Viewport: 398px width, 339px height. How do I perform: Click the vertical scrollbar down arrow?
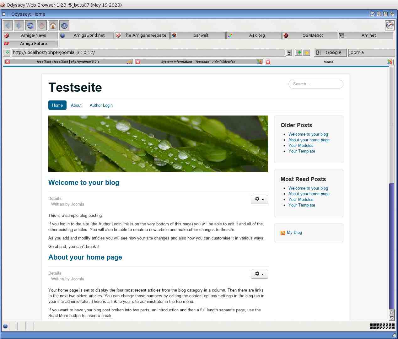391,318
